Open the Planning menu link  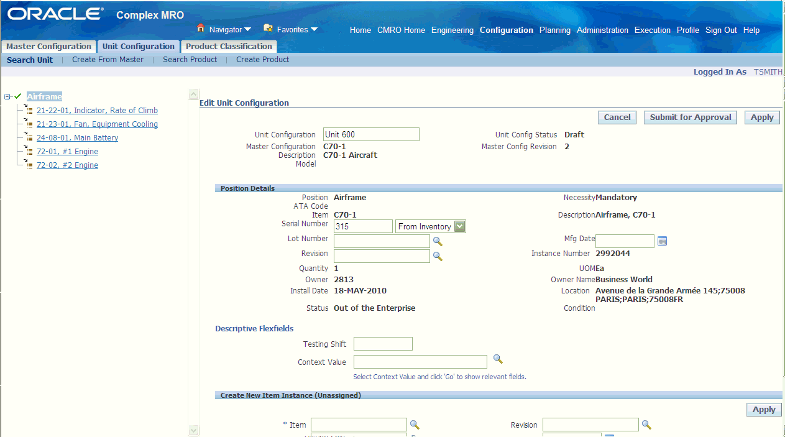(x=555, y=30)
